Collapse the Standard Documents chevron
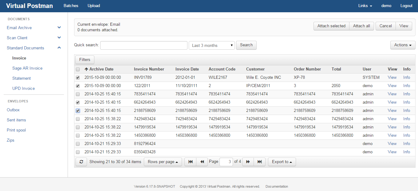418x191 pixels. pos(59,48)
